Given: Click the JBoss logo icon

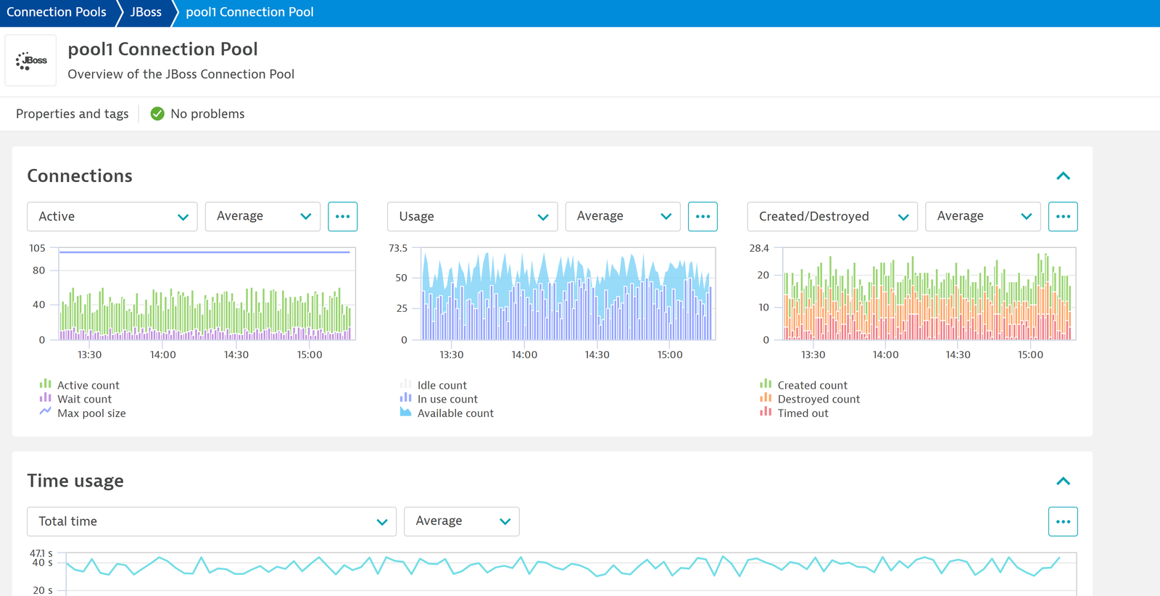Looking at the screenshot, I should point(31,61).
